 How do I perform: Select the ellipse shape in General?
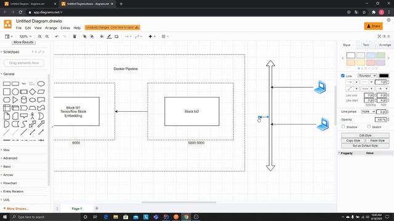pyautogui.click(x=41, y=83)
